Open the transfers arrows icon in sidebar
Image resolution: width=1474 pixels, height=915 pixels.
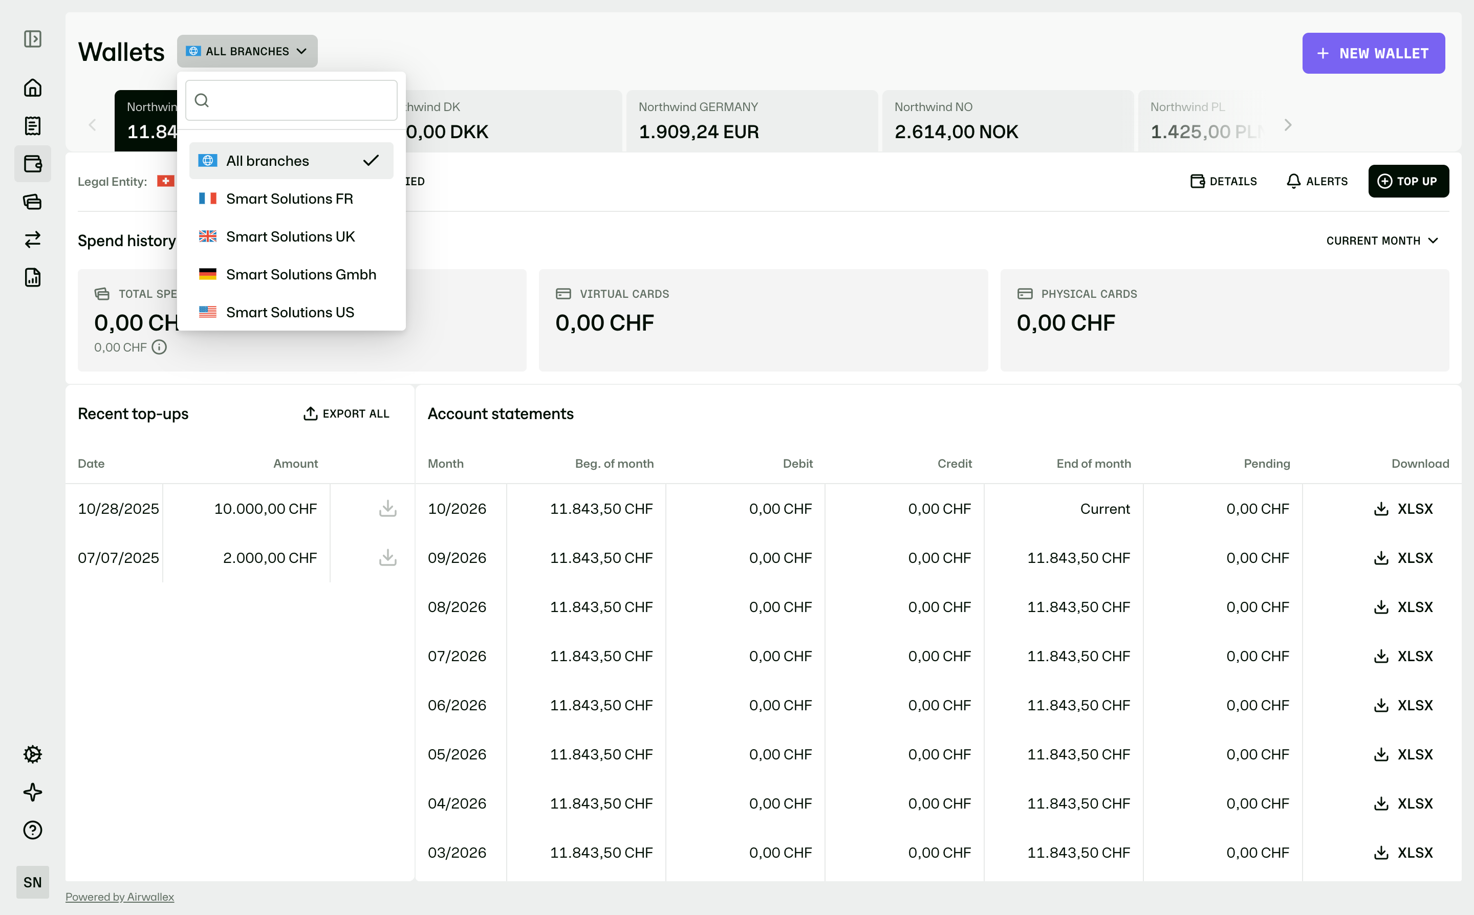33,239
